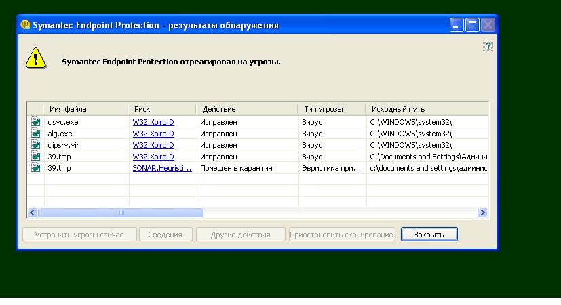Open the W32.Xpiro.D link for clipsrv.vir
561x305 pixels.
point(153,145)
